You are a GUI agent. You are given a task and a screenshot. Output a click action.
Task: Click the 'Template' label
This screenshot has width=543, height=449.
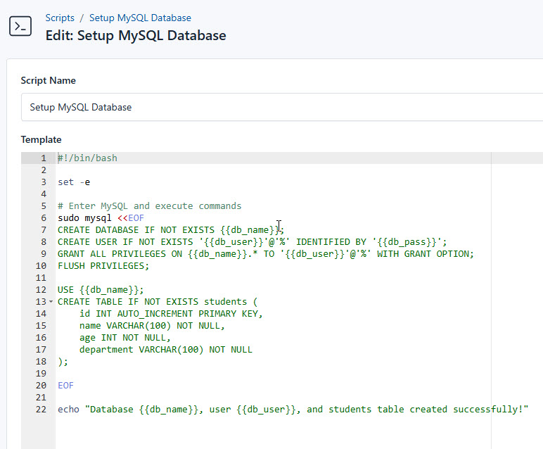coord(41,139)
